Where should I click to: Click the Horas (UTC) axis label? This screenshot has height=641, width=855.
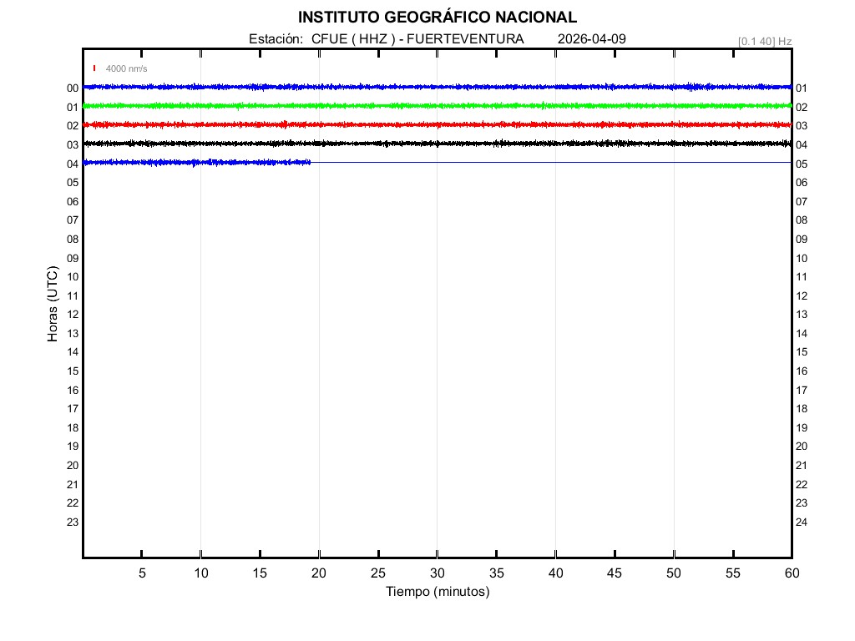tap(53, 305)
